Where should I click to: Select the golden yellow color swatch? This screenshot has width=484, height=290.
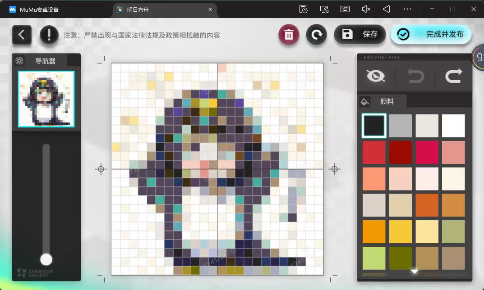click(401, 231)
